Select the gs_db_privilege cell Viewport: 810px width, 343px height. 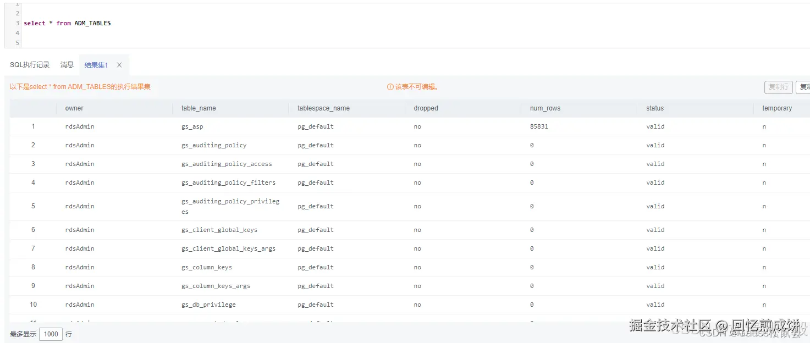tap(208, 305)
